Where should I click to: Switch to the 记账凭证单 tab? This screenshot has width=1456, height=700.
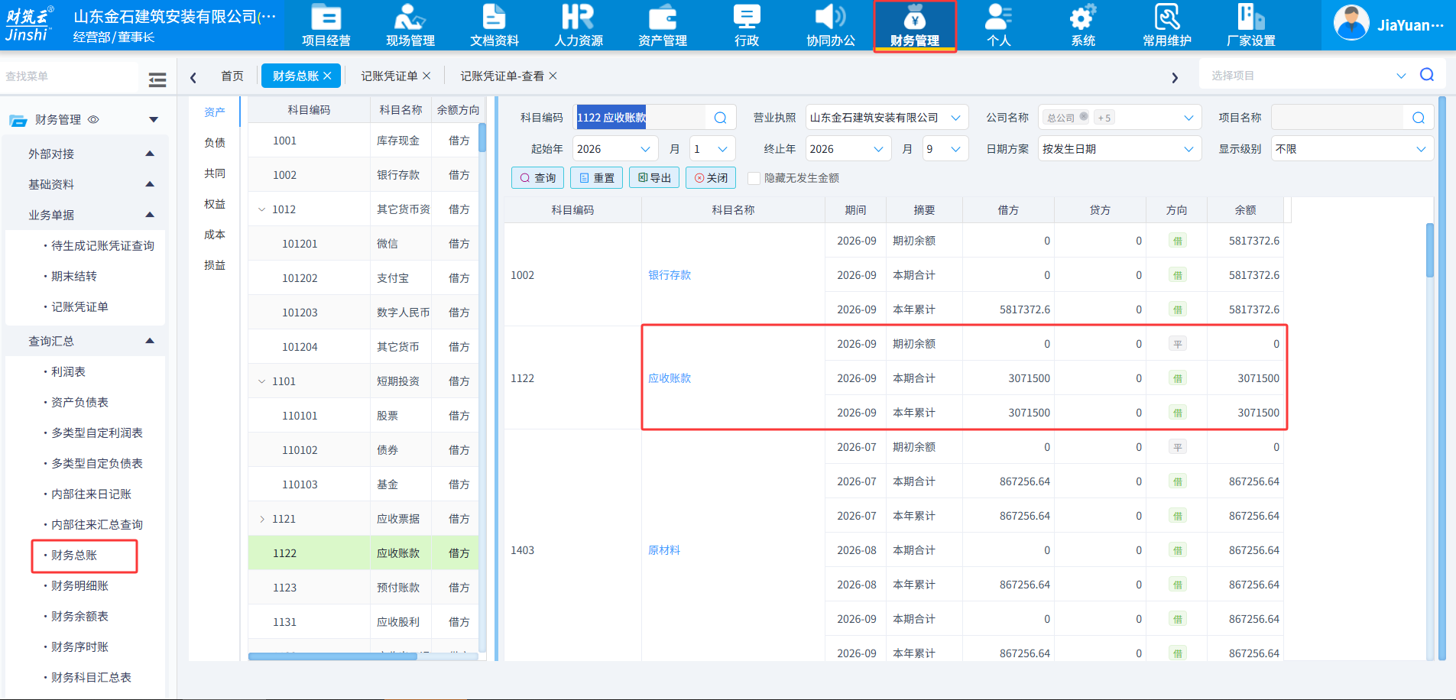point(389,76)
